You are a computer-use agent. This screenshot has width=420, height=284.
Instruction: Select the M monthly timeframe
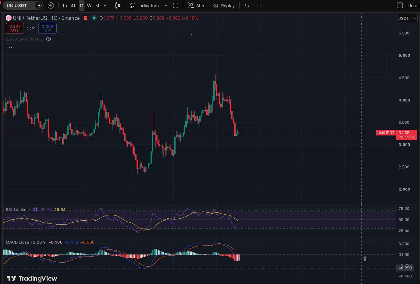pyautogui.click(x=97, y=6)
